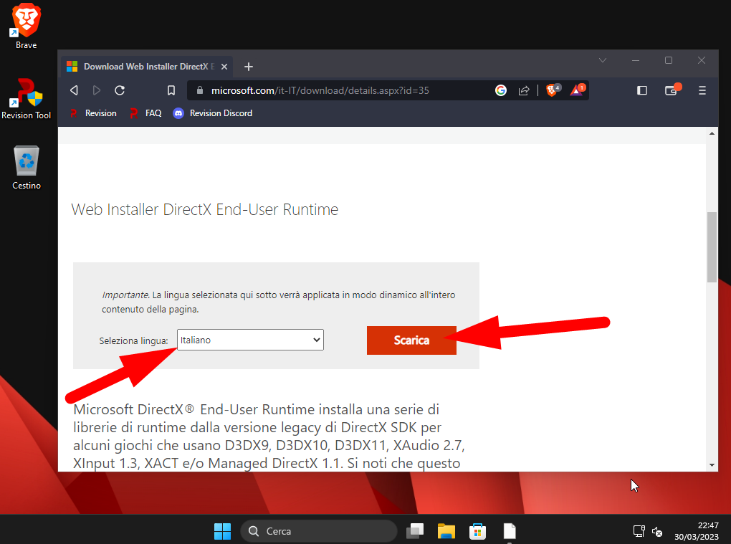Viewport: 731px width, 544px height.
Task: Maximize the Brave browser window
Action: tap(669, 60)
